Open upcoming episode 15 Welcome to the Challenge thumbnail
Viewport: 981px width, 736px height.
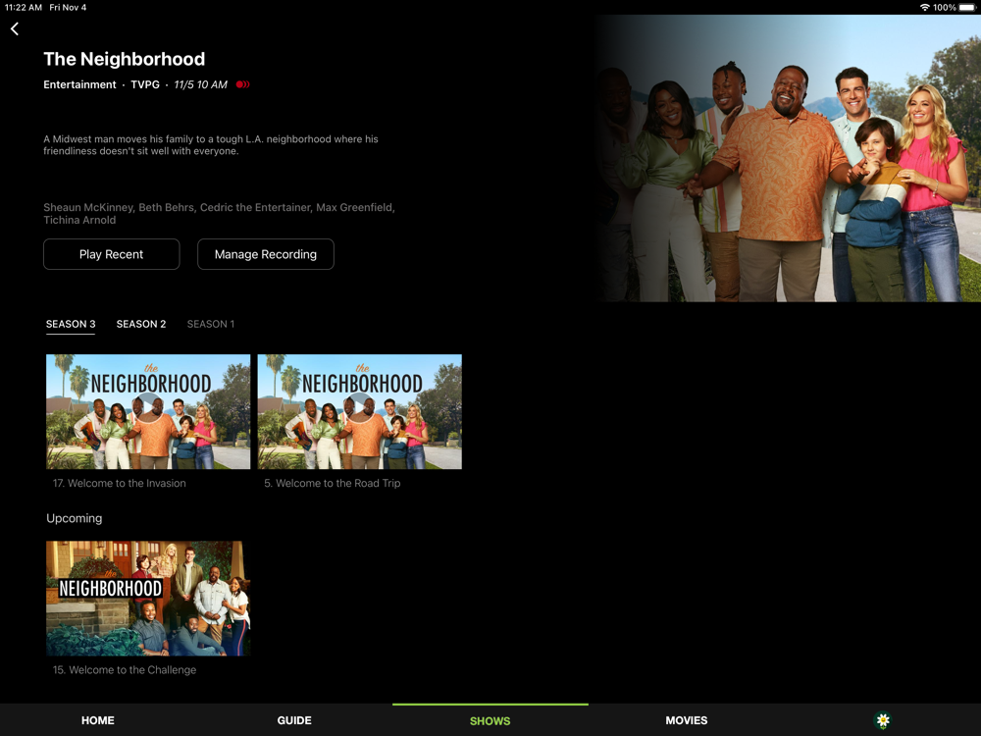(x=148, y=599)
